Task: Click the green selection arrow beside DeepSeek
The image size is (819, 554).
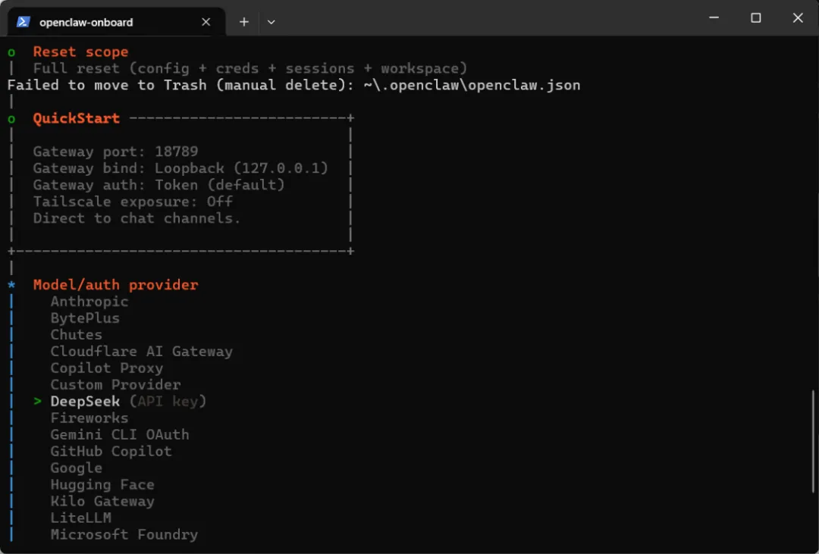Action: tap(37, 401)
